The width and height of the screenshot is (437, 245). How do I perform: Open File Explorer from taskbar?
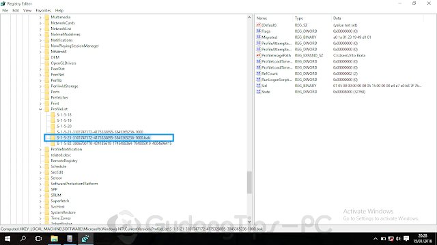click(x=55, y=239)
